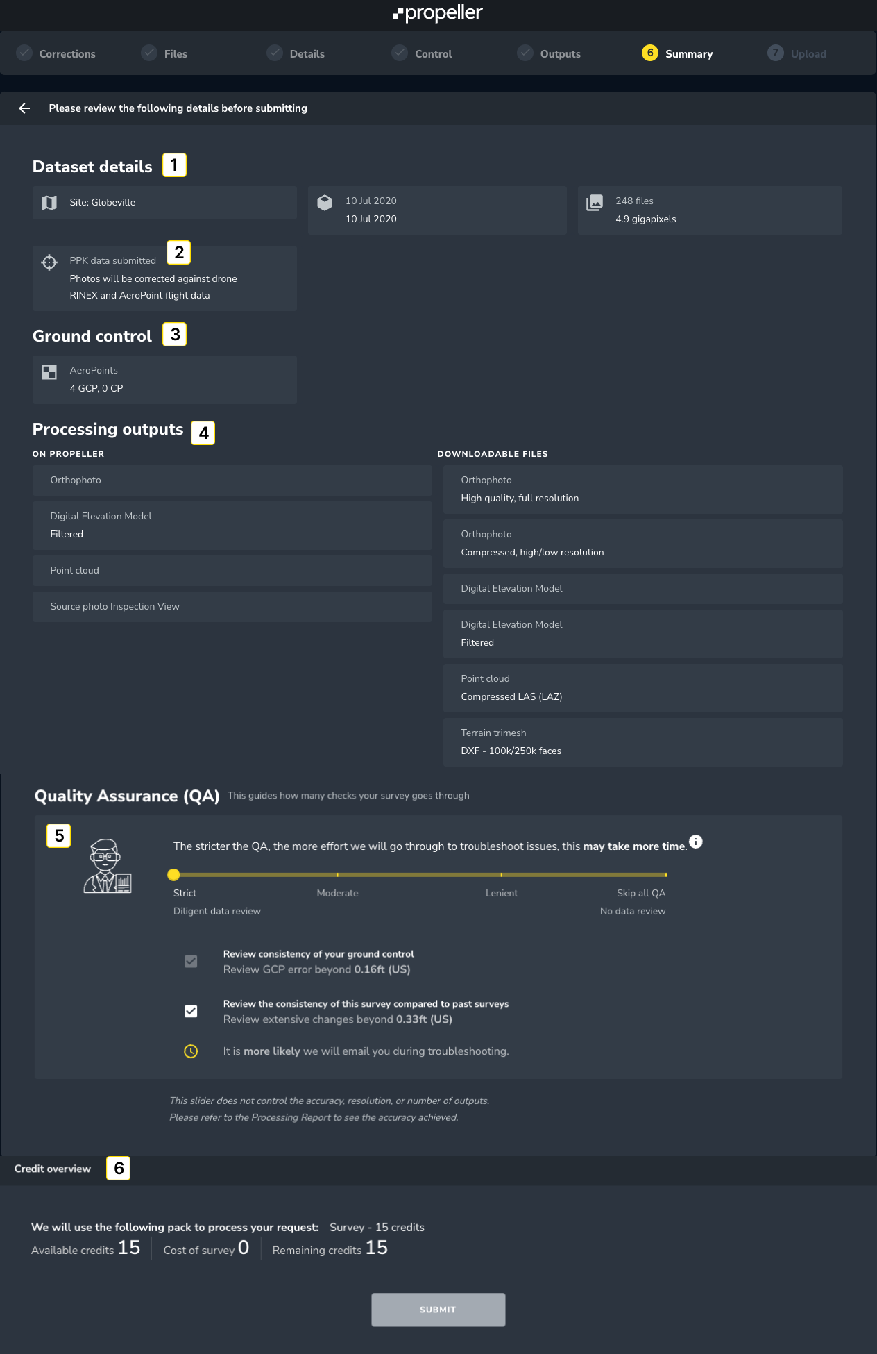
Task: Click the site map icon beside Globeville
Action: (x=49, y=203)
